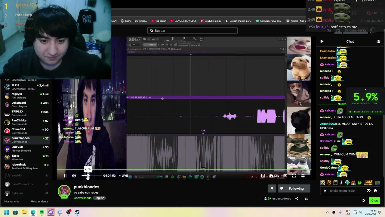The height and width of the screenshot is (217, 385).
Task: Click GordoCabra username in chat
Action: click(328, 168)
